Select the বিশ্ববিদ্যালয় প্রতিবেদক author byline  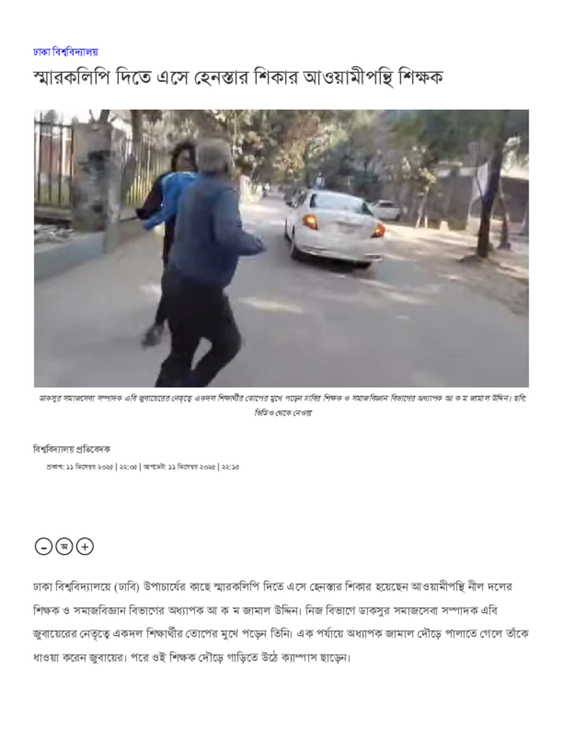click(72, 449)
